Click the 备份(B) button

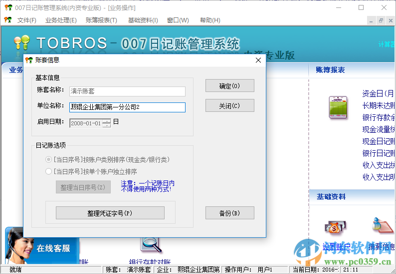229,213
